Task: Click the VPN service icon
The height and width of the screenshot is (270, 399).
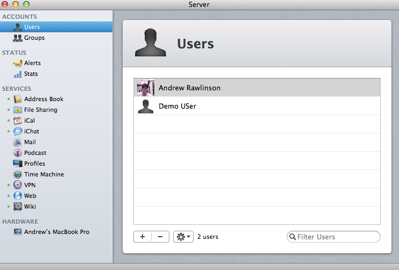Action: click(18, 185)
